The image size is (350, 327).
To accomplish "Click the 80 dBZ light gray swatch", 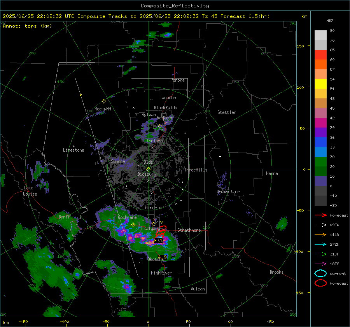I will click(x=320, y=35).
